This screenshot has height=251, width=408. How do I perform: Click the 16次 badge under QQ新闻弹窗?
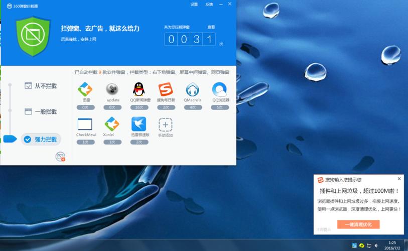click(x=139, y=107)
